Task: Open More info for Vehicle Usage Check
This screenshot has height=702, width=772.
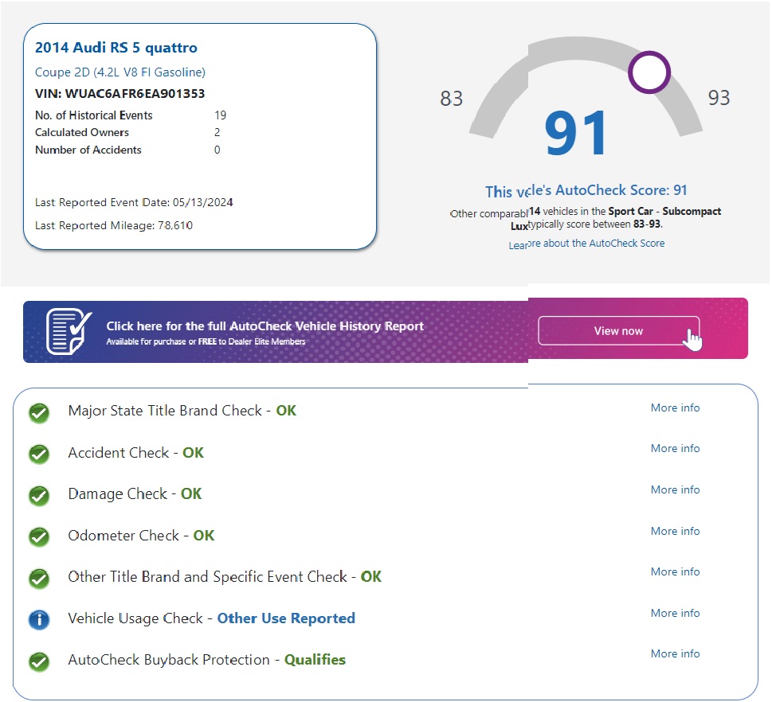Action: click(675, 614)
